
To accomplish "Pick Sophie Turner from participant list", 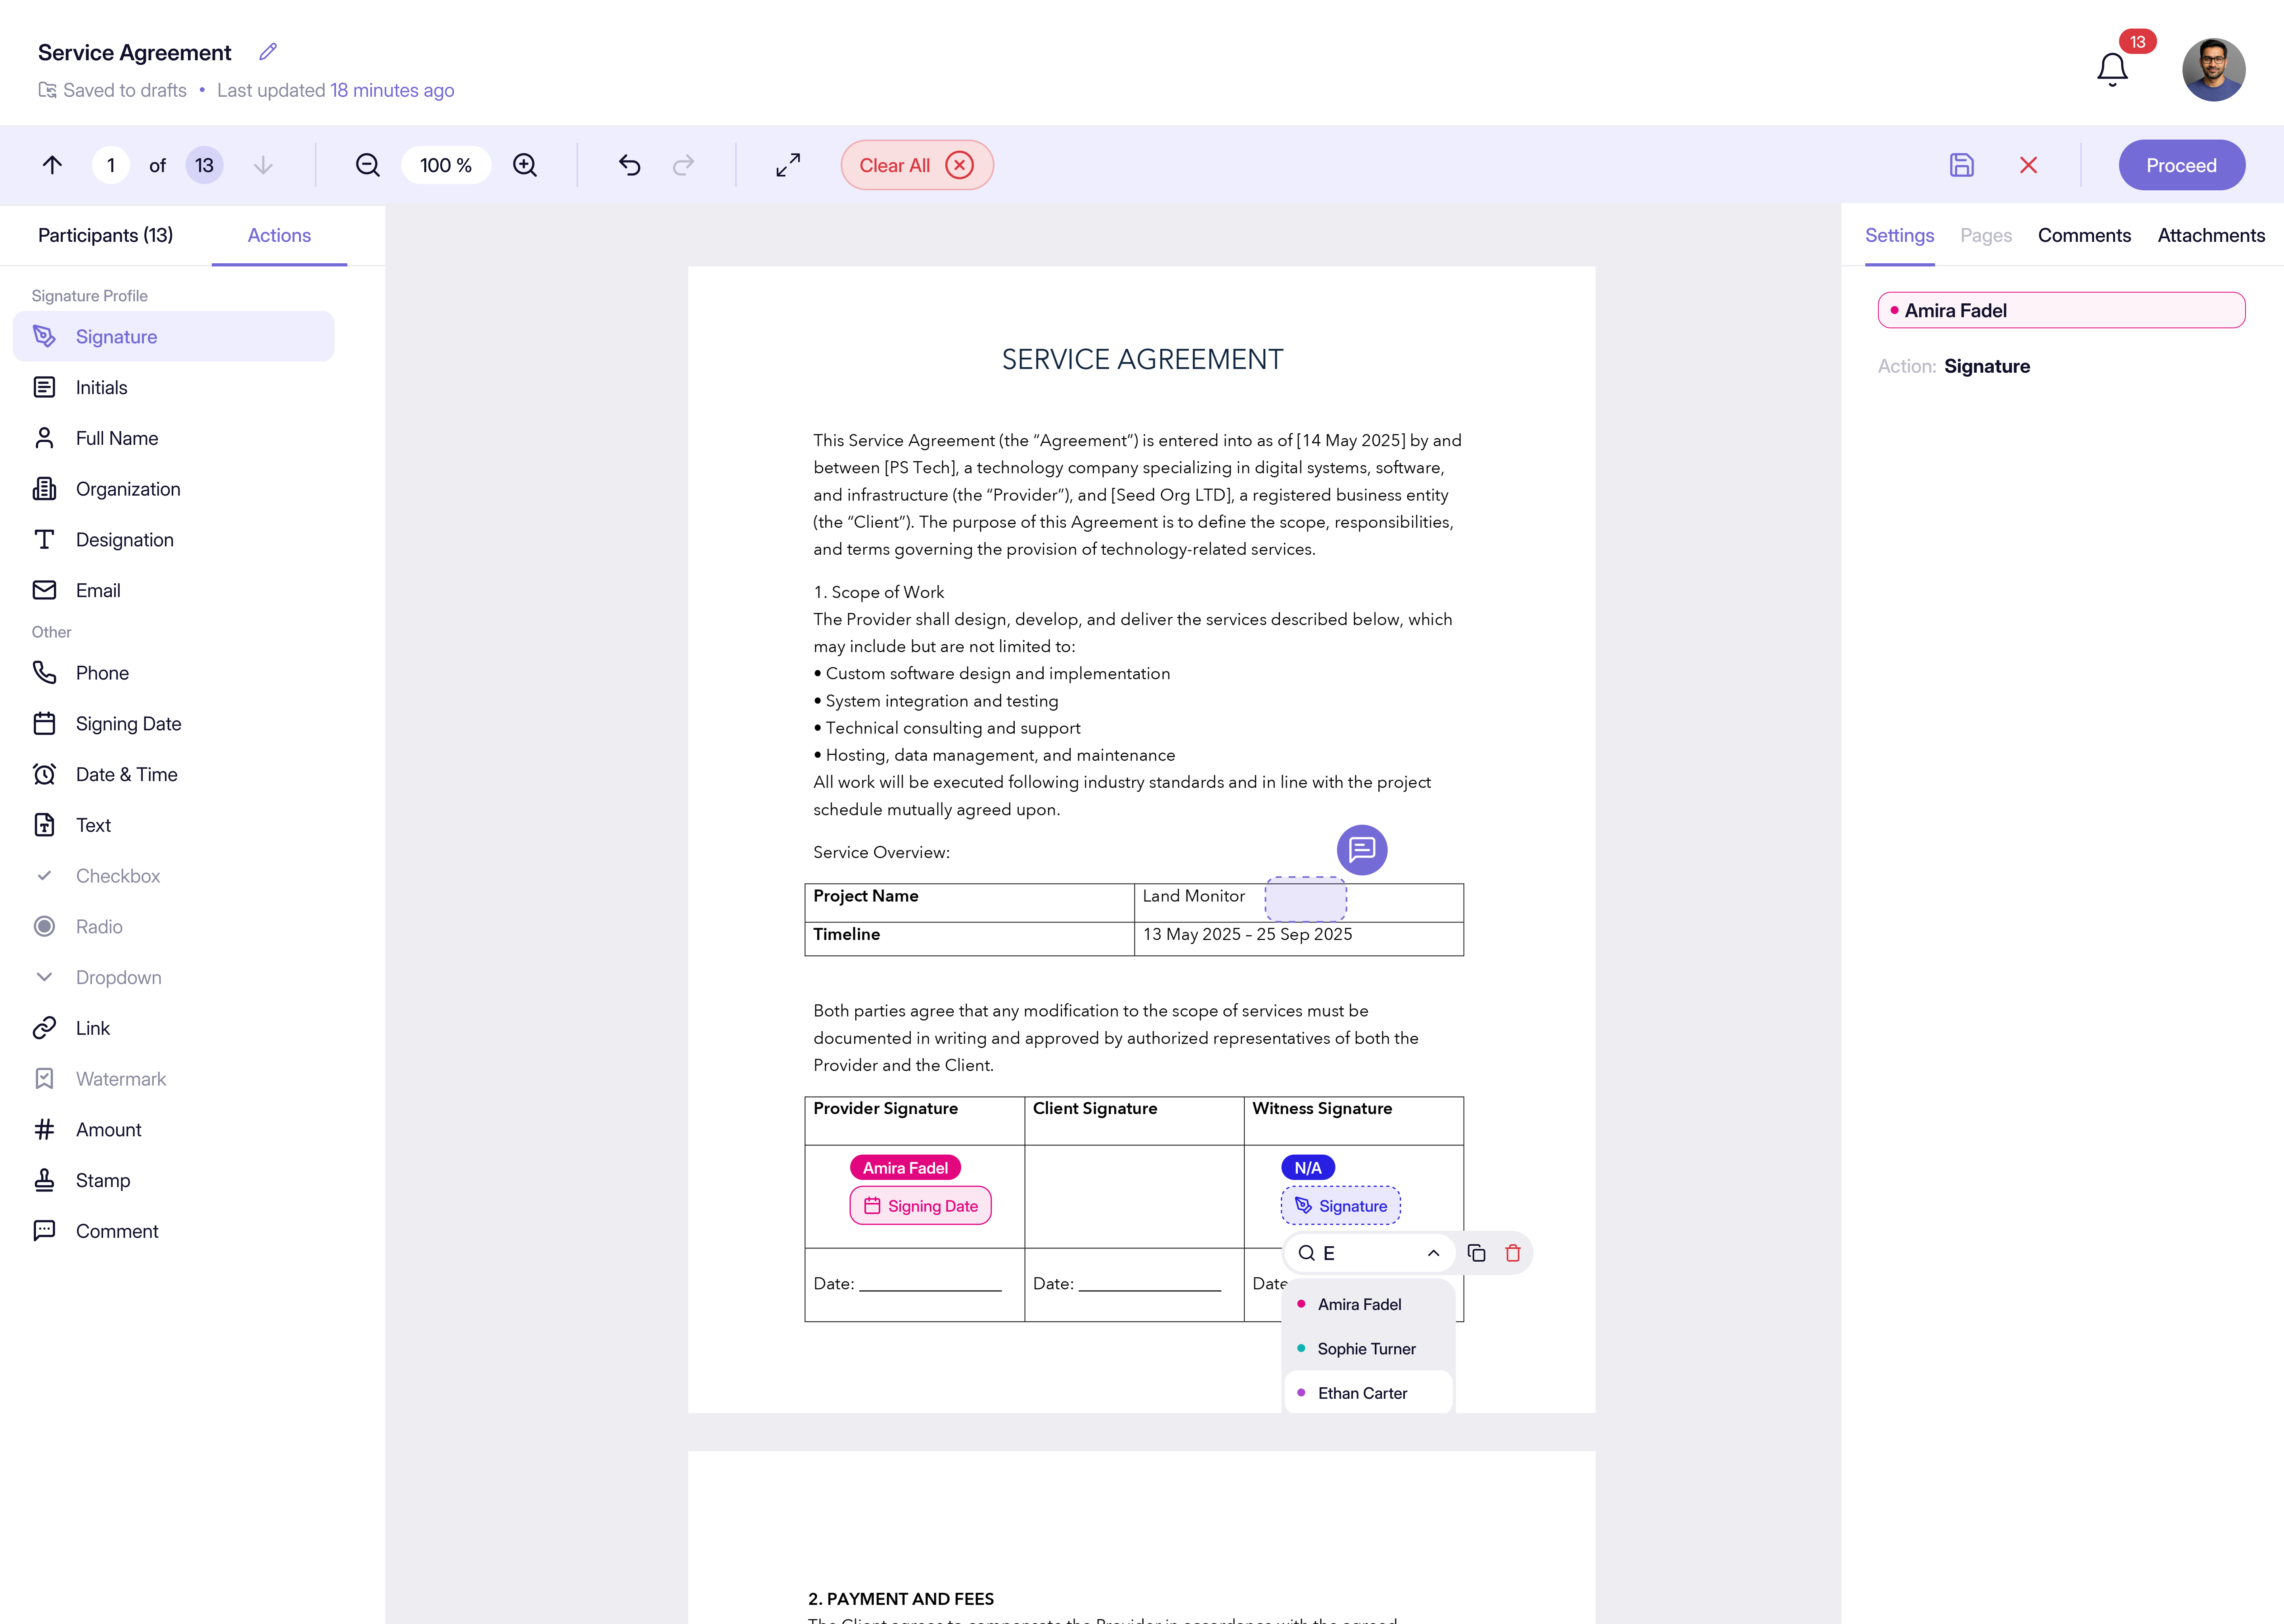I will (1366, 1349).
